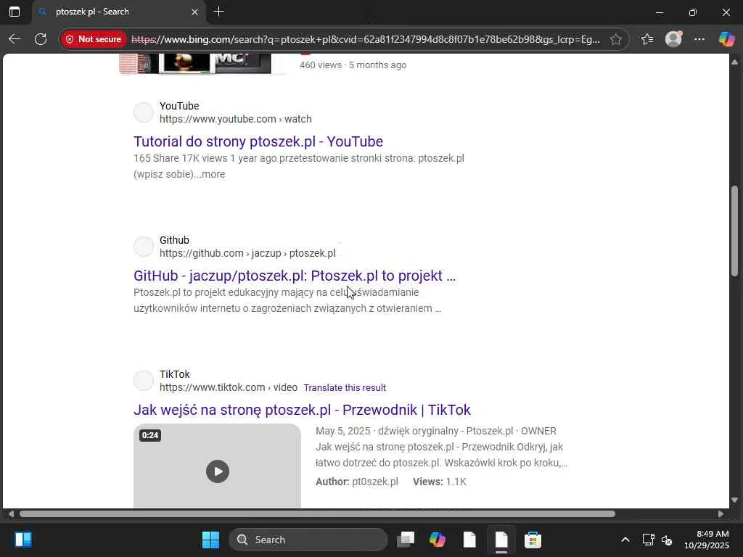Screen dimensions: 743x557
Task: Open Copilot app from the taskbar
Action: click(x=438, y=540)
